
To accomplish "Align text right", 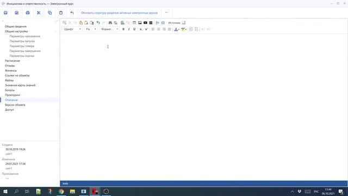I will (x=164, y=29).
